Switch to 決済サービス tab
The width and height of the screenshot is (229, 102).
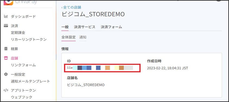point(85,27)
